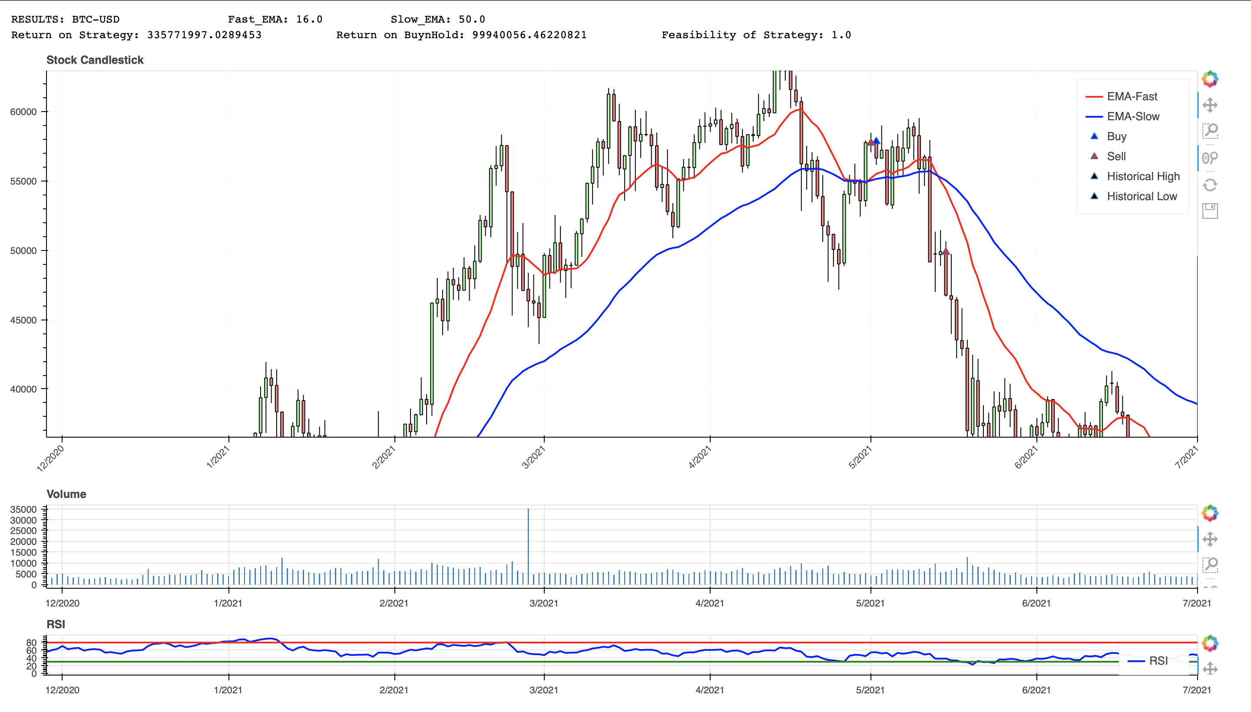
Task: Select Box Zoom tool on Volume chart
Action: click(x=1209, y=565)
